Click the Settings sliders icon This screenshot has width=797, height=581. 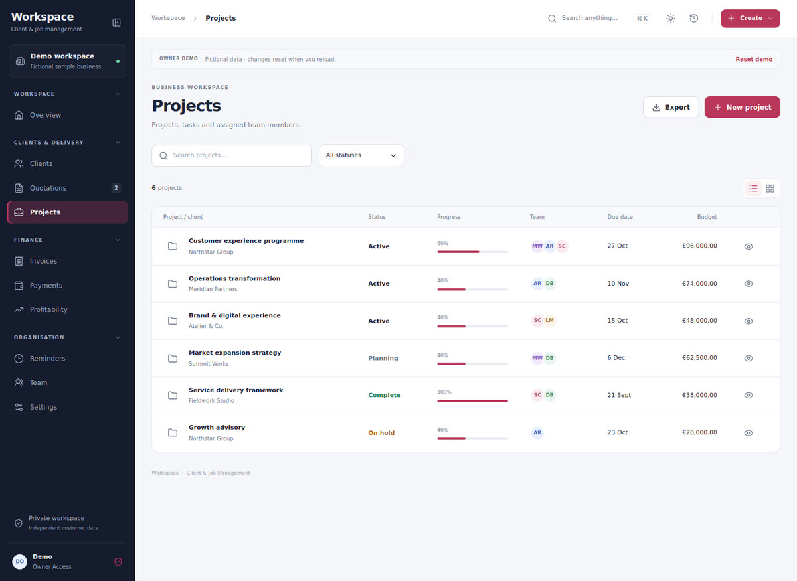19,407
